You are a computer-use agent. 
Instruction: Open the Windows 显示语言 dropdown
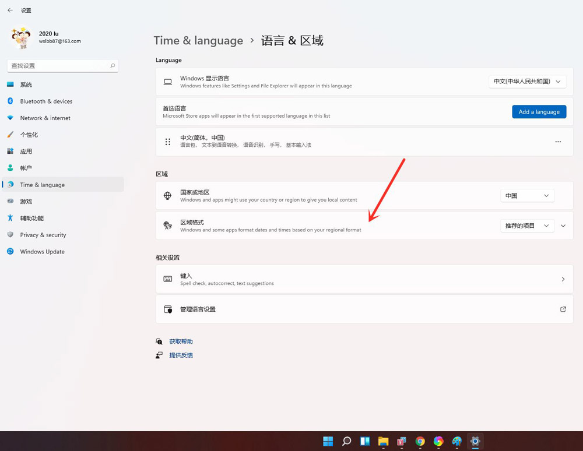point(527,82)
